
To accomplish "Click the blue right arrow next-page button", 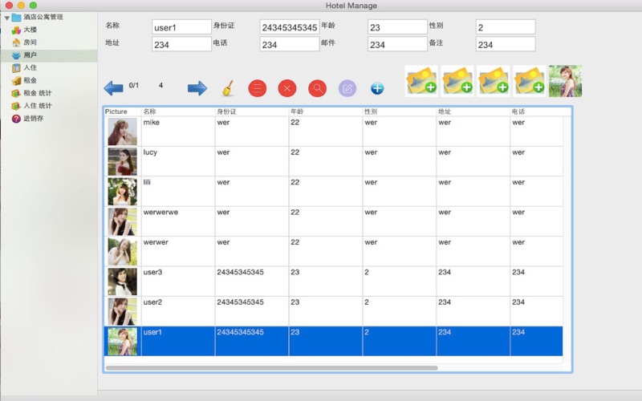I will click(197, 88).
